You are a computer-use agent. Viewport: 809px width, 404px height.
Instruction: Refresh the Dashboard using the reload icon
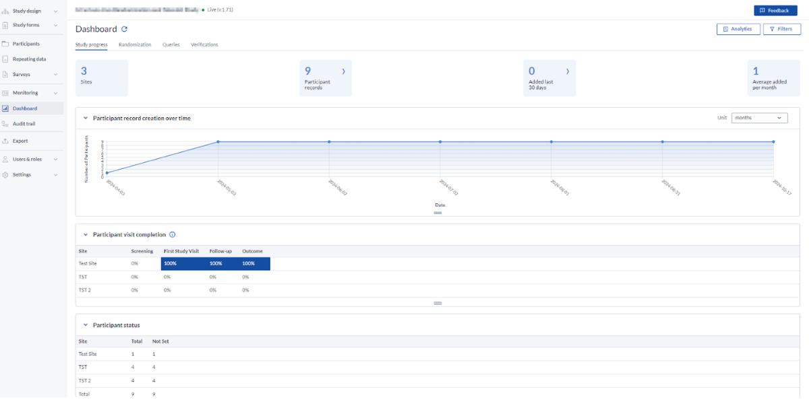tap(125, 29)
